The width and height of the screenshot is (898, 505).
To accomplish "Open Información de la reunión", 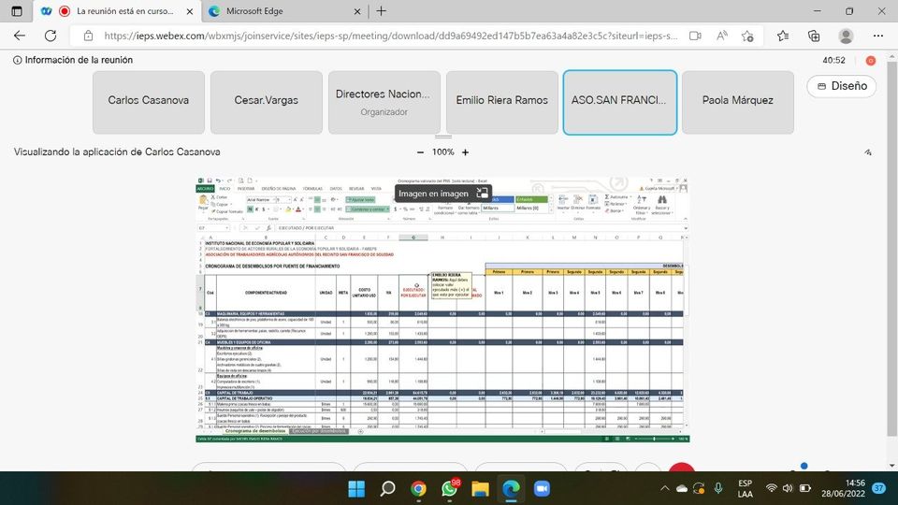I will pos(73,60).
